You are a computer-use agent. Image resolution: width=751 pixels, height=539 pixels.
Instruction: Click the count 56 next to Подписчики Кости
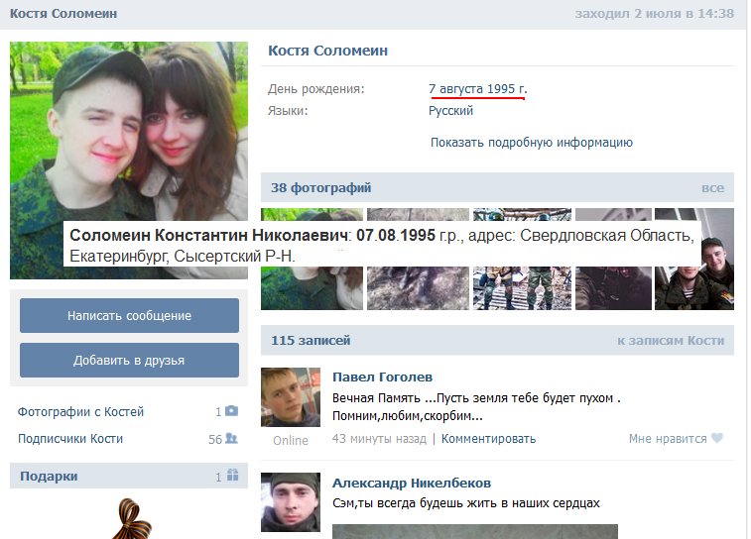click(215, 439)
